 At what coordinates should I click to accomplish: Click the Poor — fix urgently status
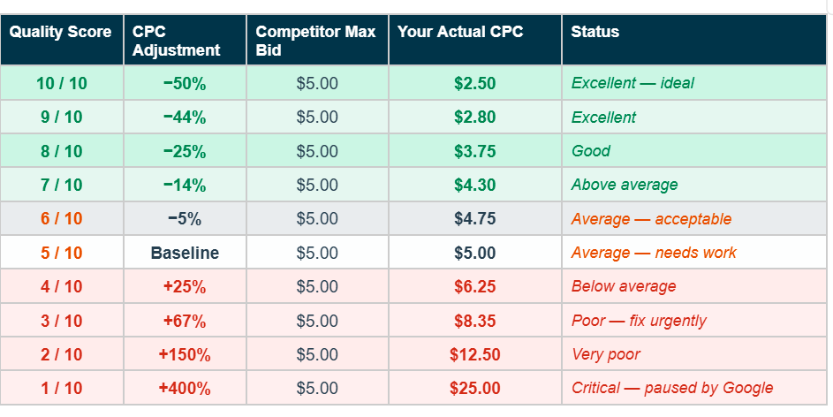pyautogui.click(x=639, y=321)
